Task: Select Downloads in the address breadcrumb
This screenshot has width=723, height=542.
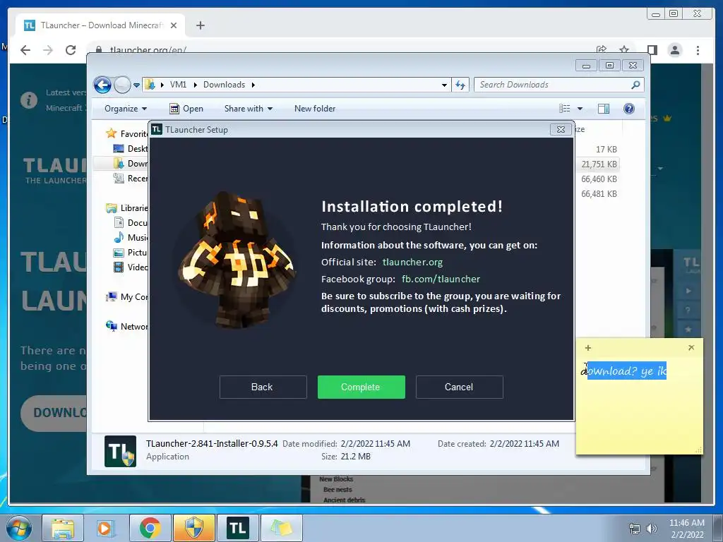Action: (x=224, y=85)
